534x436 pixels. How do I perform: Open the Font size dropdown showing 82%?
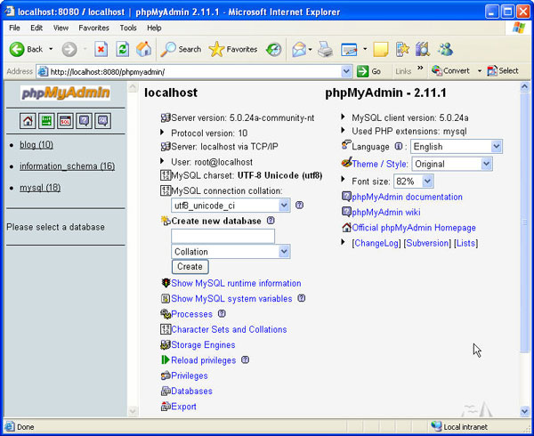click(414, 182)
